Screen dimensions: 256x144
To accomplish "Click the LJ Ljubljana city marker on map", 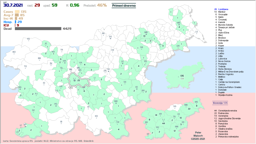I will tap(74, 80).
